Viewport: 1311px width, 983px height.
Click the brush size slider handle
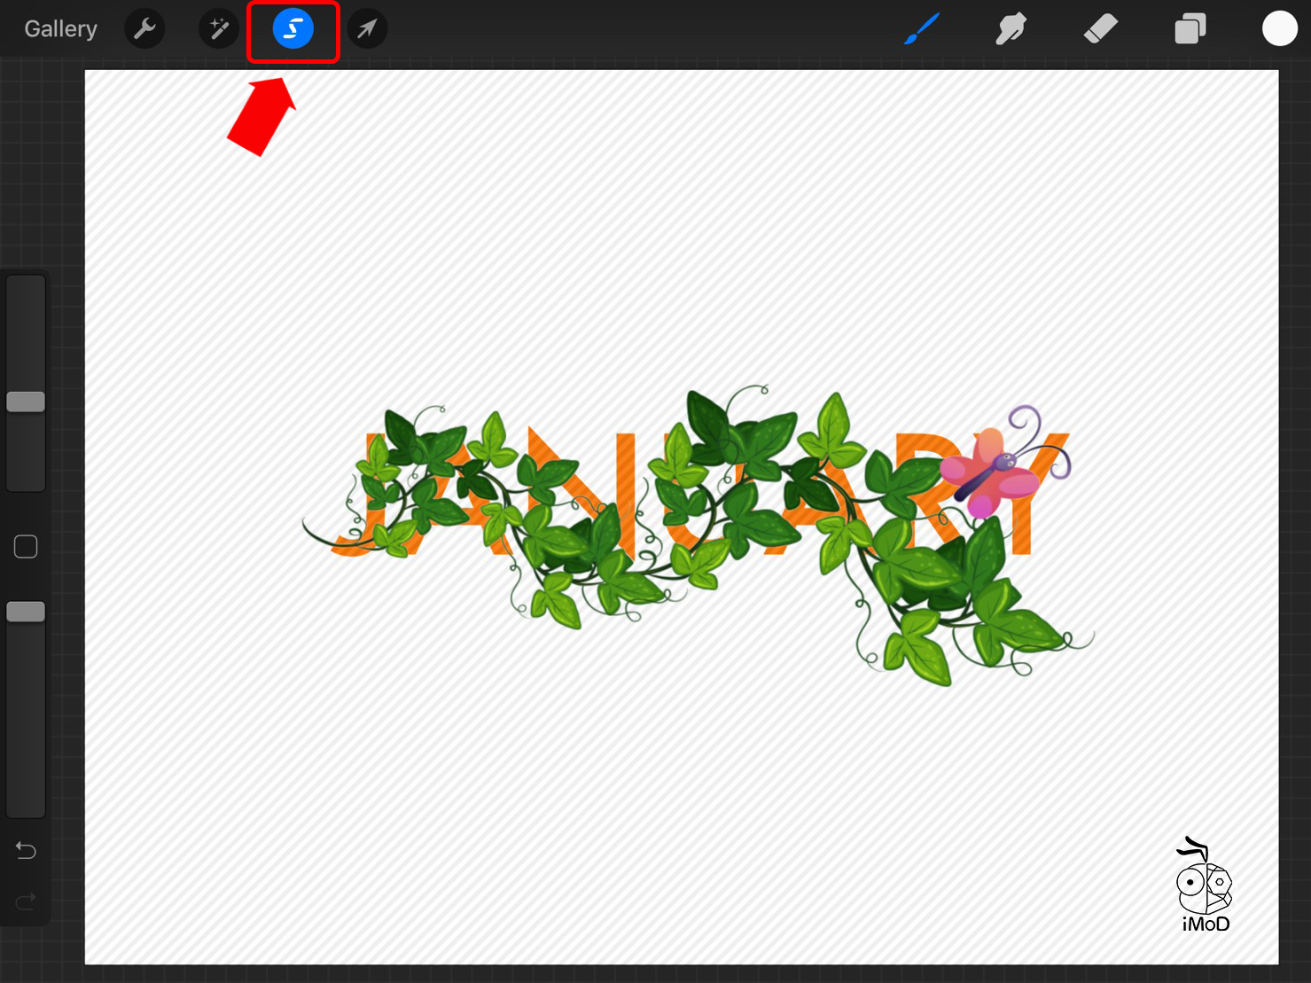click(26, 402)
